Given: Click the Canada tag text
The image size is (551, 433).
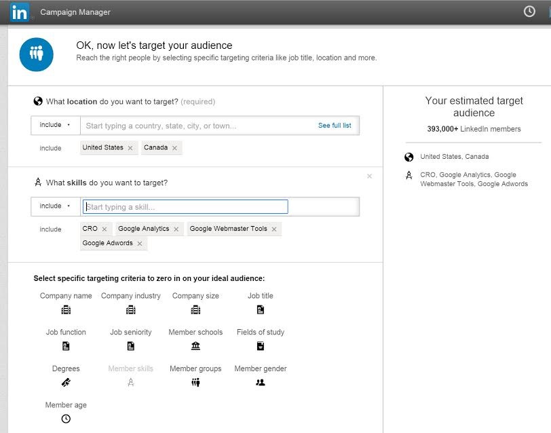Looking at the screenshot, I should [x=155, y=148].
